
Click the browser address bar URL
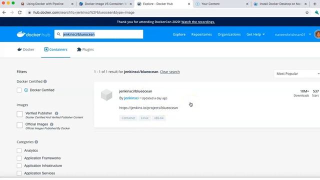click(x=83, y=12)
